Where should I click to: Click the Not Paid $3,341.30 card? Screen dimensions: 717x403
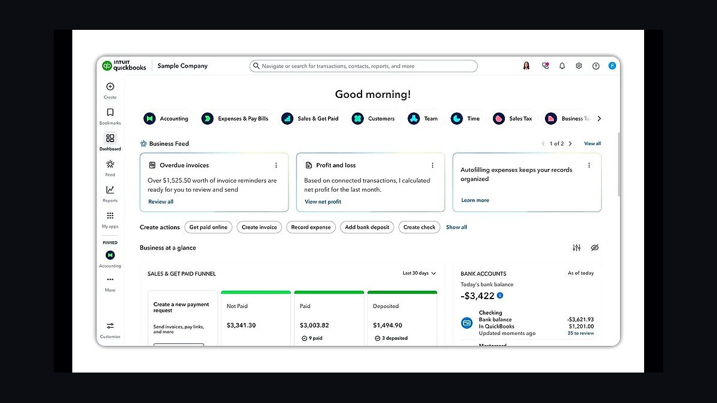point(256,318)
